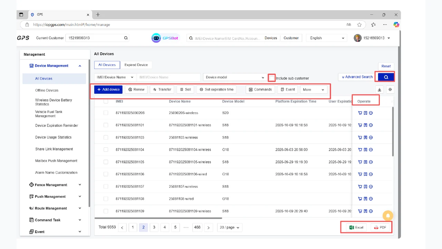Check the box for IMEI 871192025081101
442x249 pixels.
106,125
